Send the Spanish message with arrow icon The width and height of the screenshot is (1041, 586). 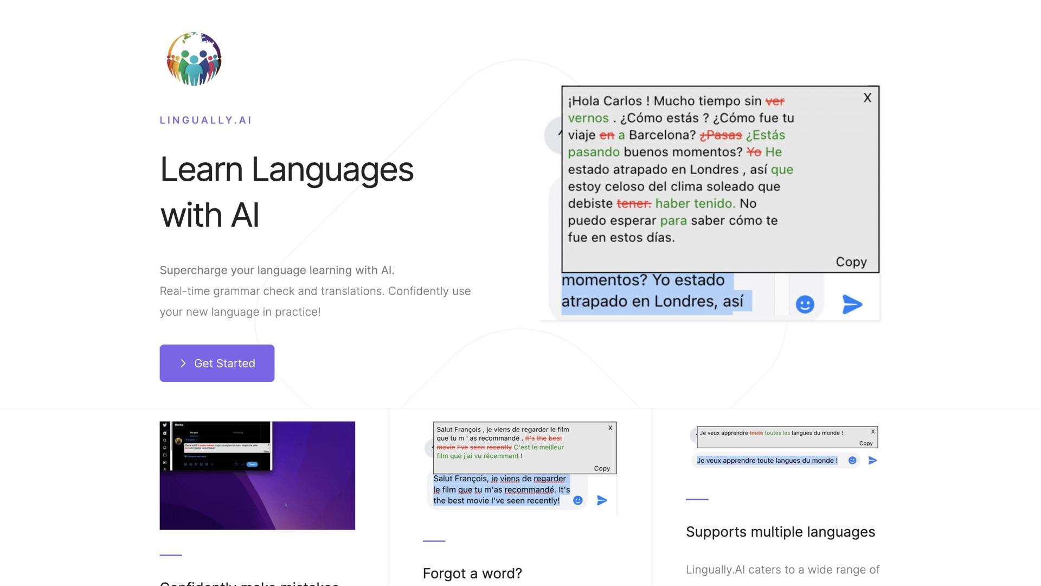852,304
